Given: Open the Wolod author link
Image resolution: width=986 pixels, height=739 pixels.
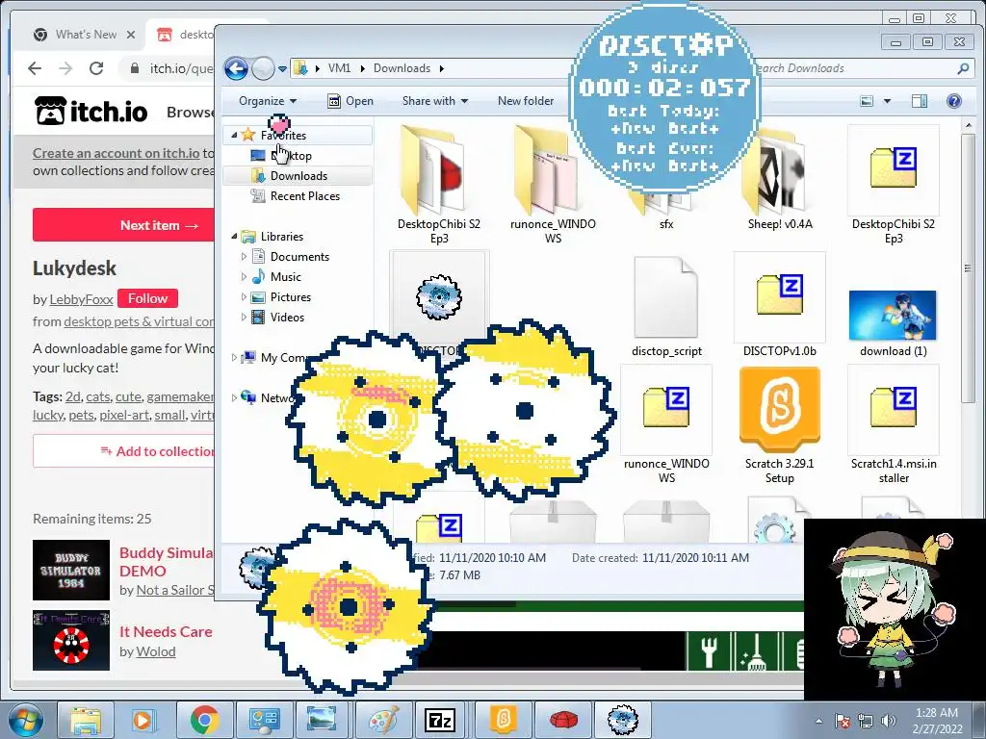Looking at the screenshot, I should [156, 651].
